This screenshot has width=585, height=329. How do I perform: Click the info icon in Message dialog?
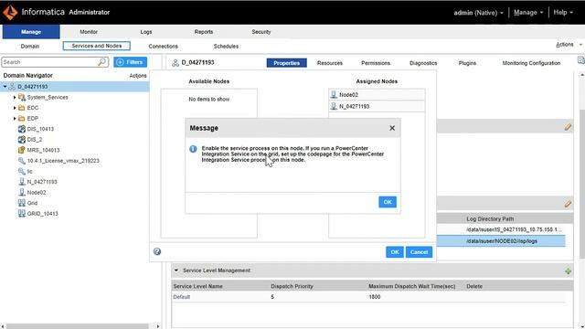pyautogui.click(x=193, y=149)
